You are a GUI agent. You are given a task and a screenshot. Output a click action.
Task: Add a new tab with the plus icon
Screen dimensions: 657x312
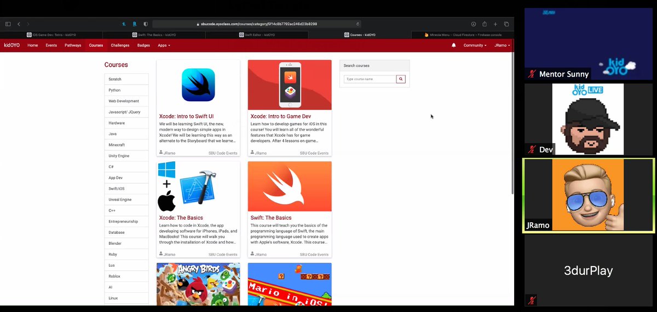495,24
